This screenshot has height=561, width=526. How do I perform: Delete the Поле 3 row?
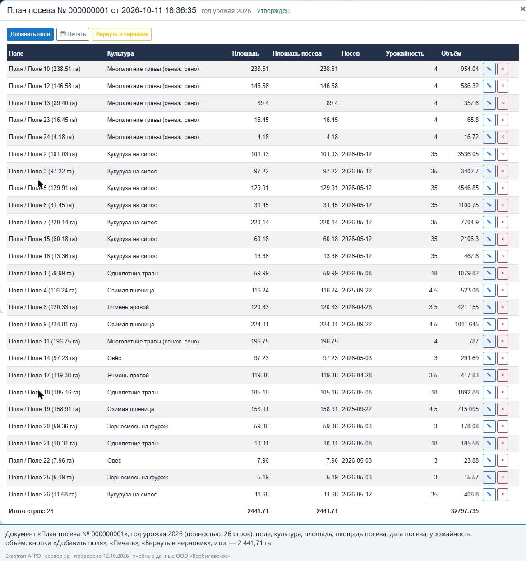click(502, 172)
